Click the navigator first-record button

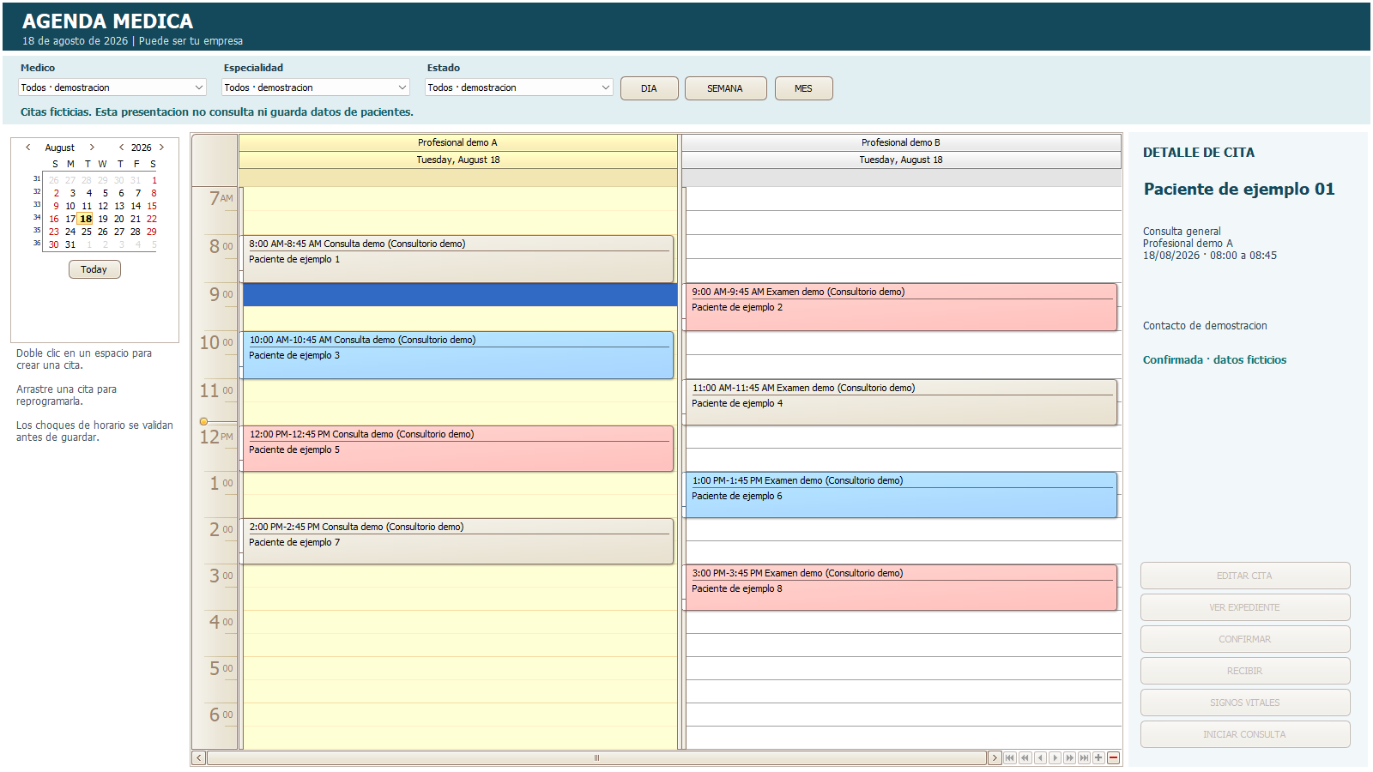1010,758
